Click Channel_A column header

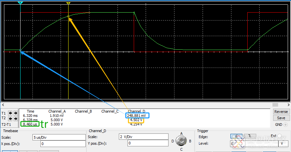(57, 111)
